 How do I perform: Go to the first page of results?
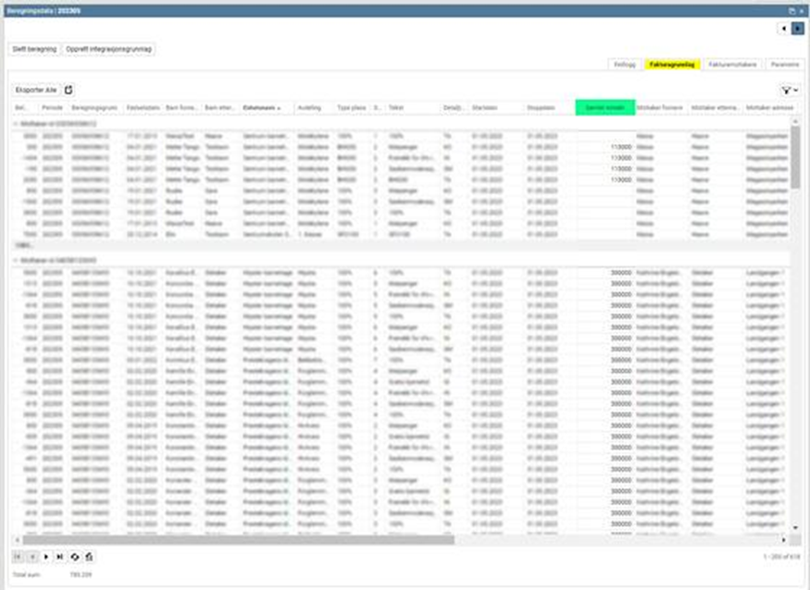click(18, 557)
